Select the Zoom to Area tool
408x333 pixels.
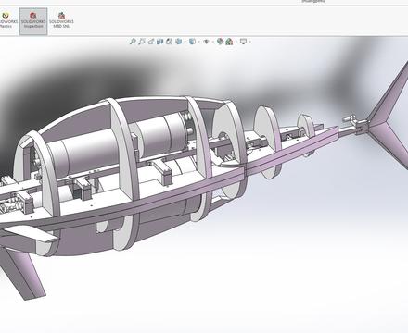[142, 42]
